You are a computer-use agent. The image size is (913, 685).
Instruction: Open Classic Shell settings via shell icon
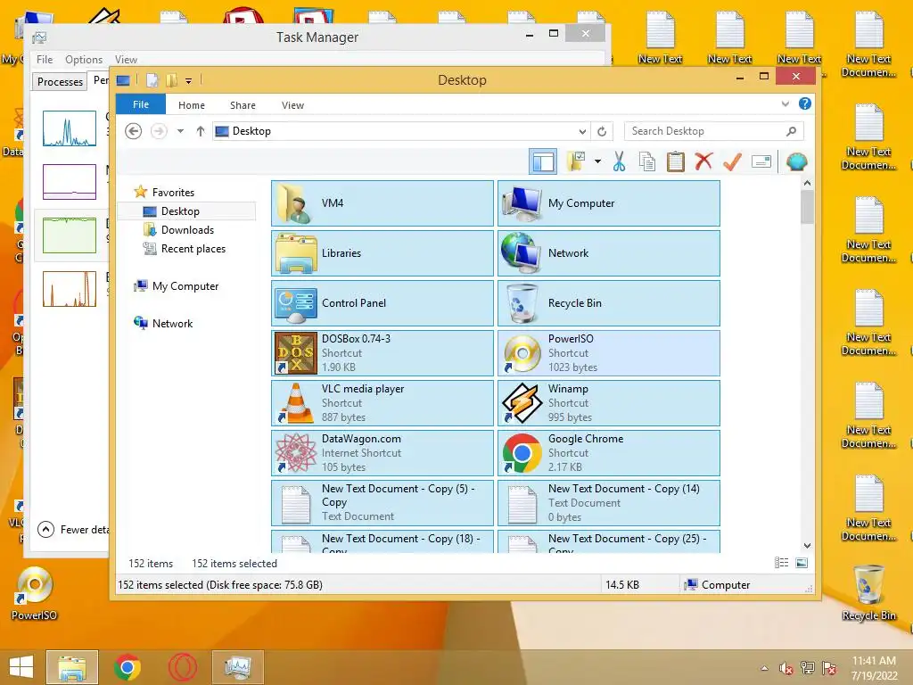tap(796, 161)
